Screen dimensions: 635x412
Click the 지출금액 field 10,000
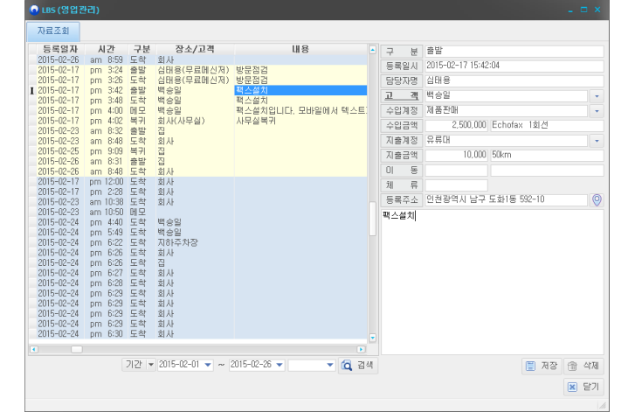pos(457,156)
